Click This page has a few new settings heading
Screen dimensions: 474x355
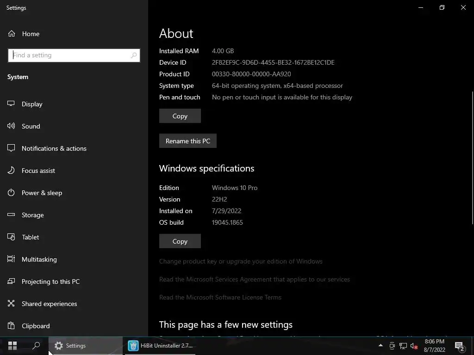[x=226, y=325]
